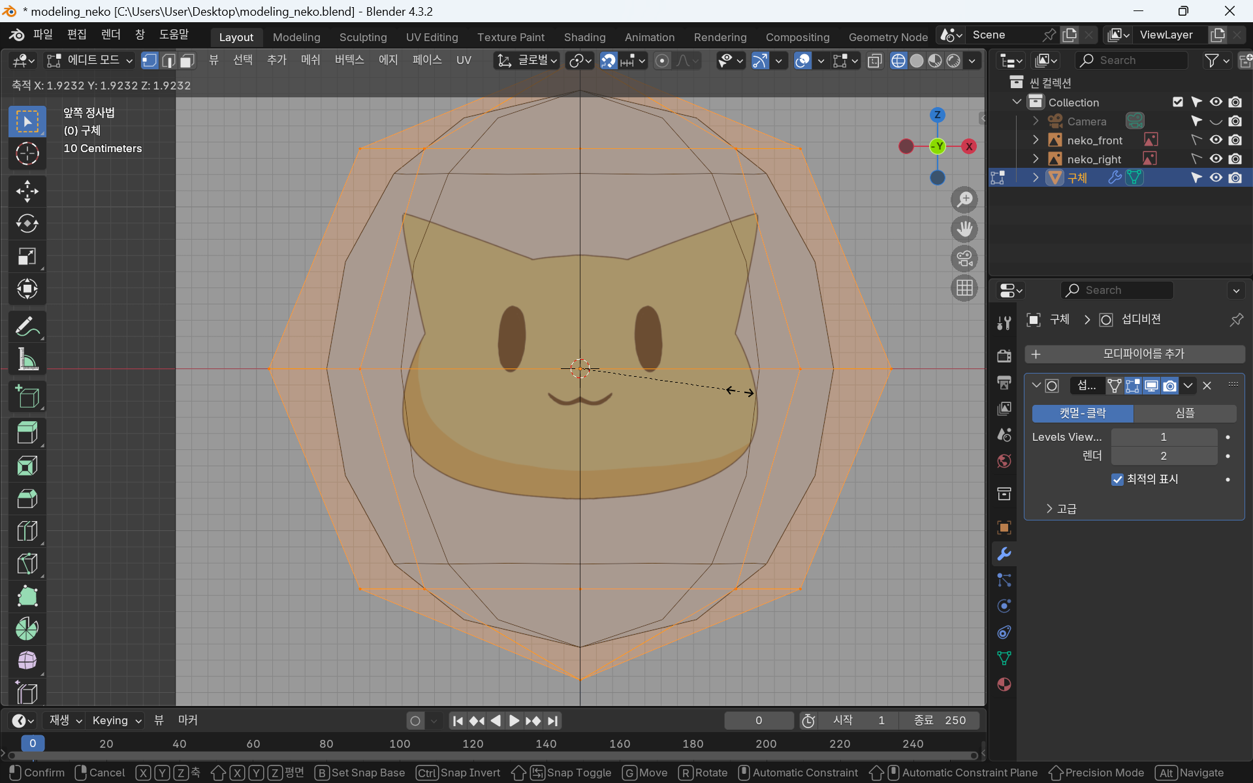Screen dimensions: 1253x783
Task: Select the Loop Cut tool
Action: (x=27, y=531)
